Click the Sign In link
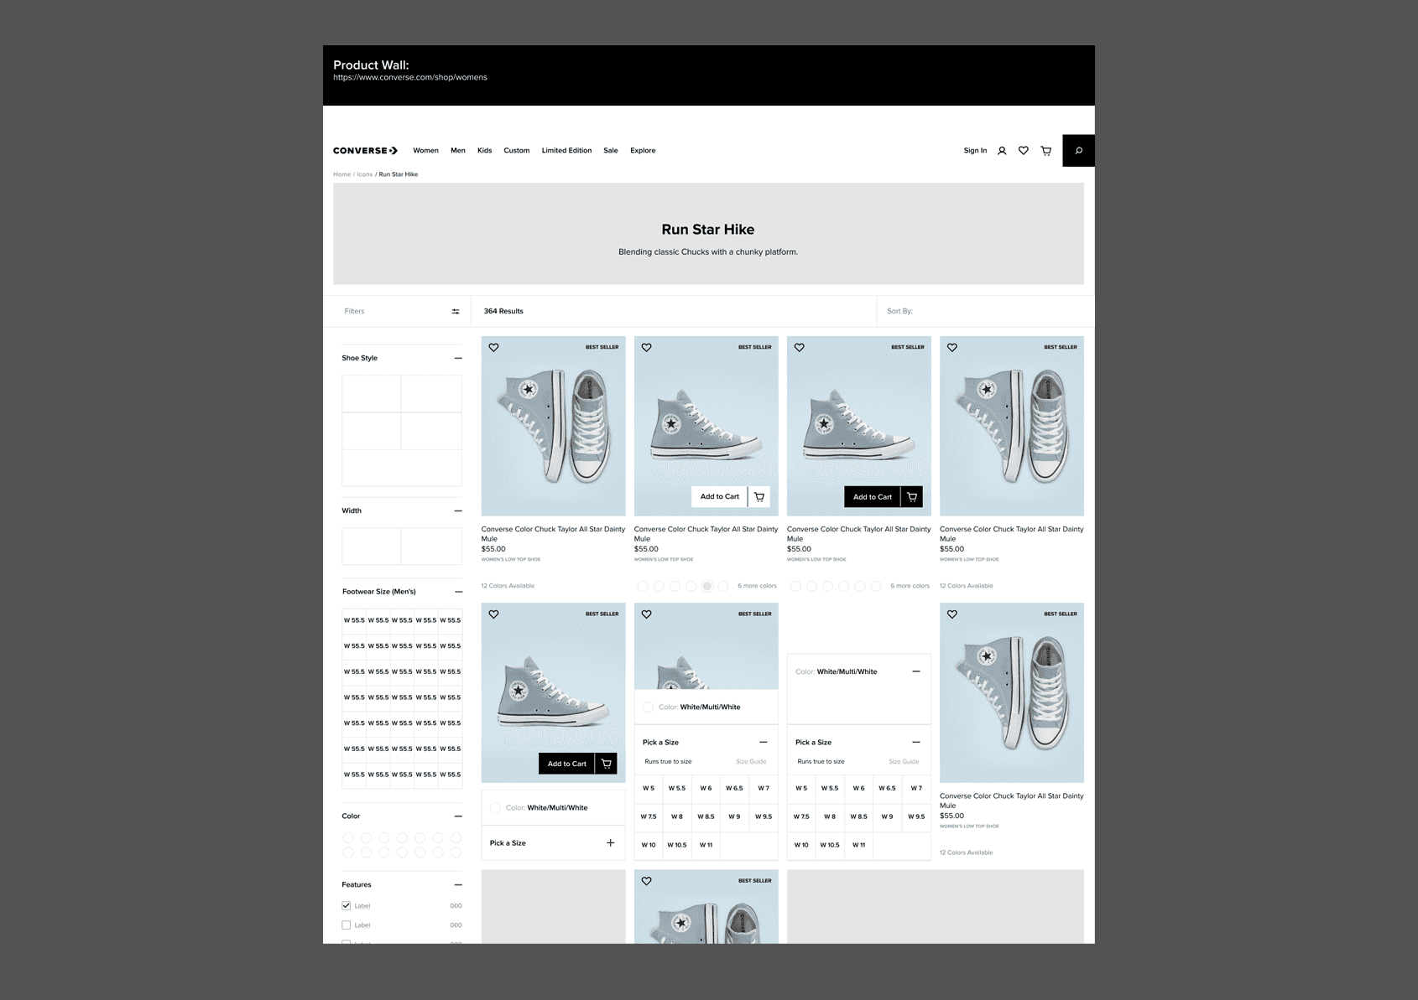 (975, 151)
